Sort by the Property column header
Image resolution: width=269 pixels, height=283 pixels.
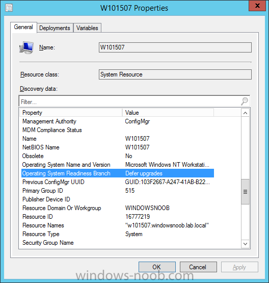[71, 113]
